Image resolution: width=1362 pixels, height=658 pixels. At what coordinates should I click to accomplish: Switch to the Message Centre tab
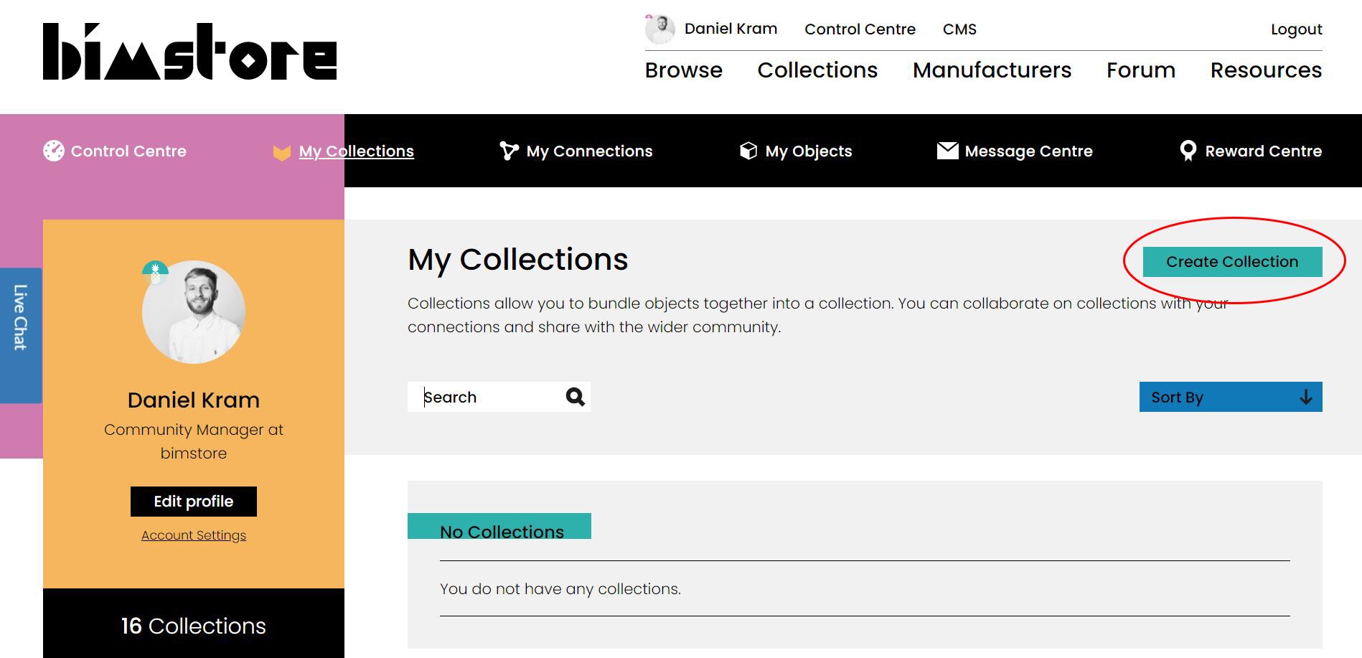click(x=1015, y=151)
